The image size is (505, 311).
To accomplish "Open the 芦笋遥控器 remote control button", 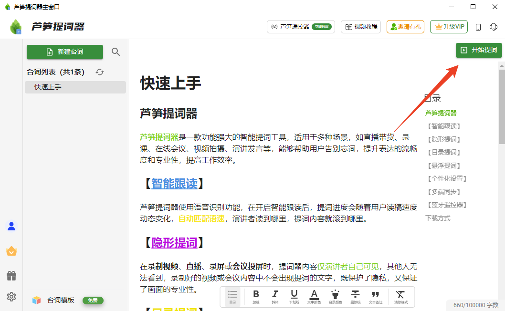I will pyautogui.click(x=301, y=27).
